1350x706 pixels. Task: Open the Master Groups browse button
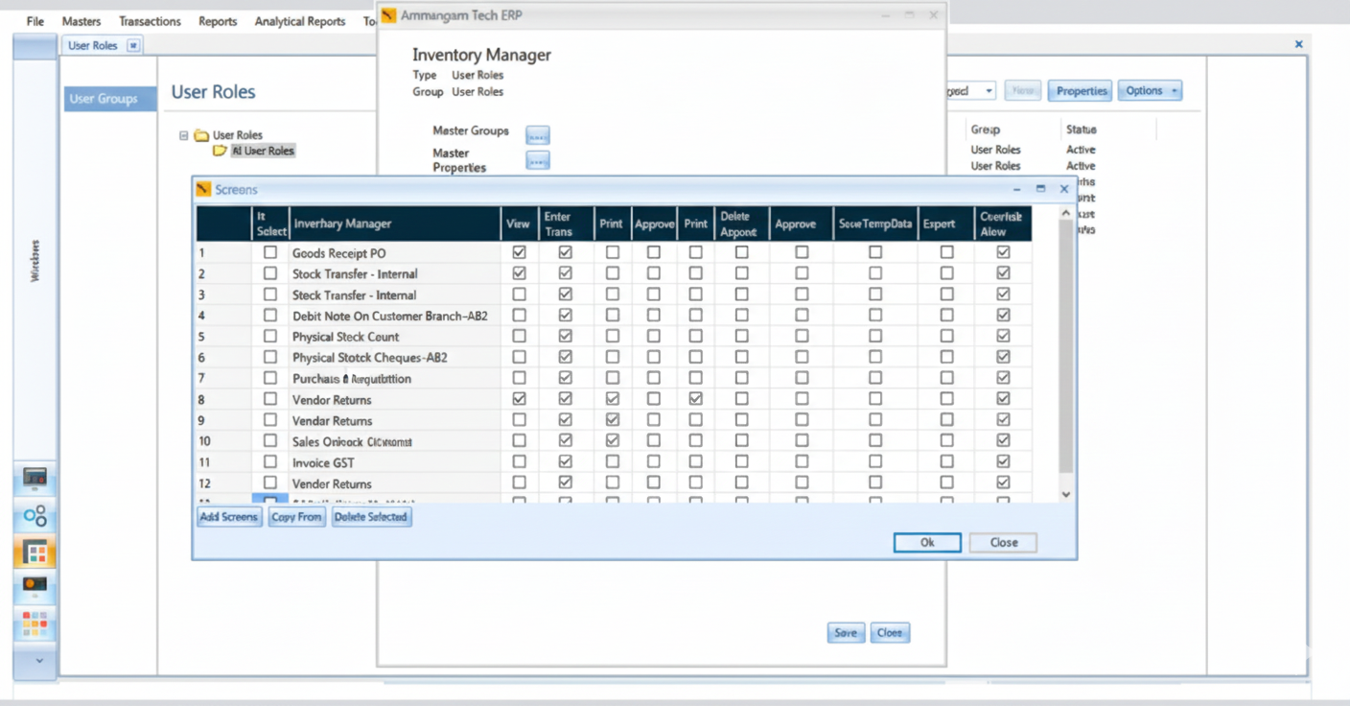(x=538, y=135)
